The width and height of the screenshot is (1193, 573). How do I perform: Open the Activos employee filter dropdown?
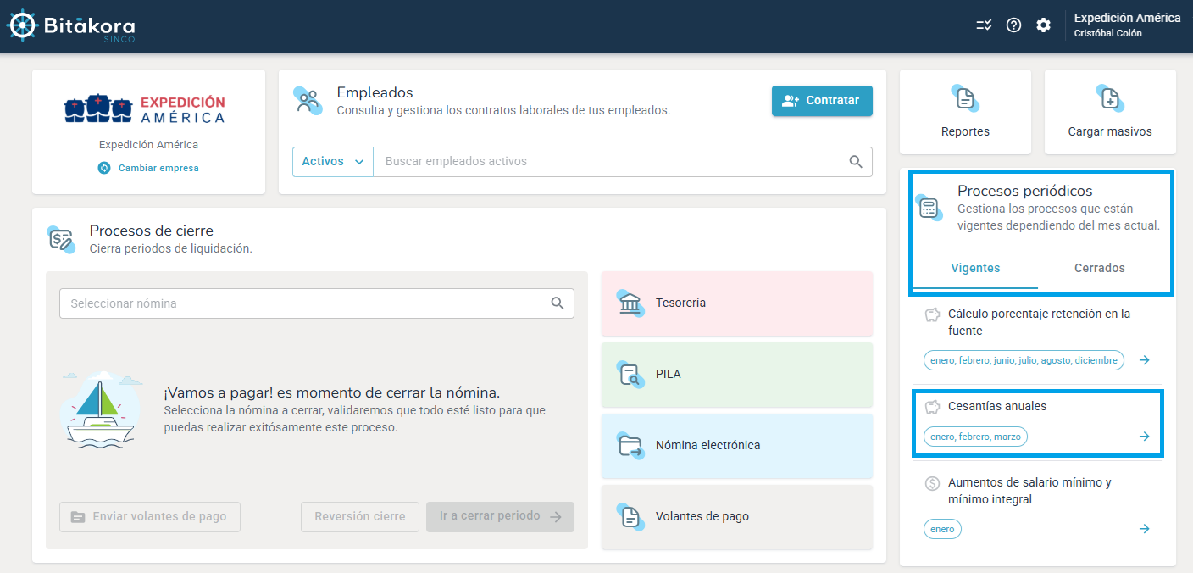(332, 162)
